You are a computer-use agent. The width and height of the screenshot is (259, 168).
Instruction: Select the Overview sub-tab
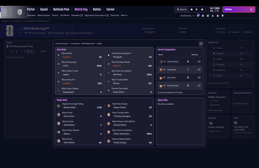[31, 15]
